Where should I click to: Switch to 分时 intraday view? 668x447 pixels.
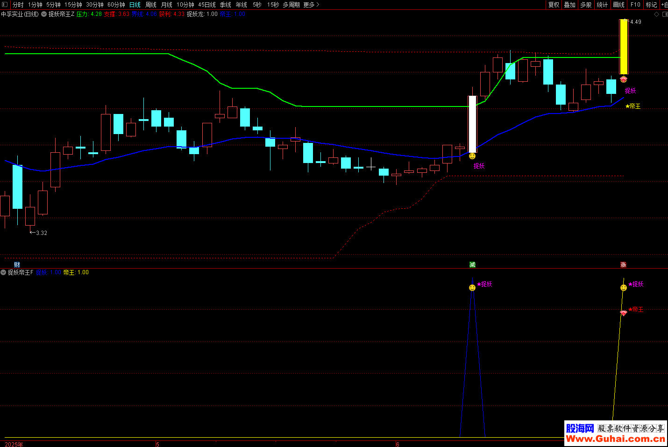pyautogui.click(x=18, y=5)
